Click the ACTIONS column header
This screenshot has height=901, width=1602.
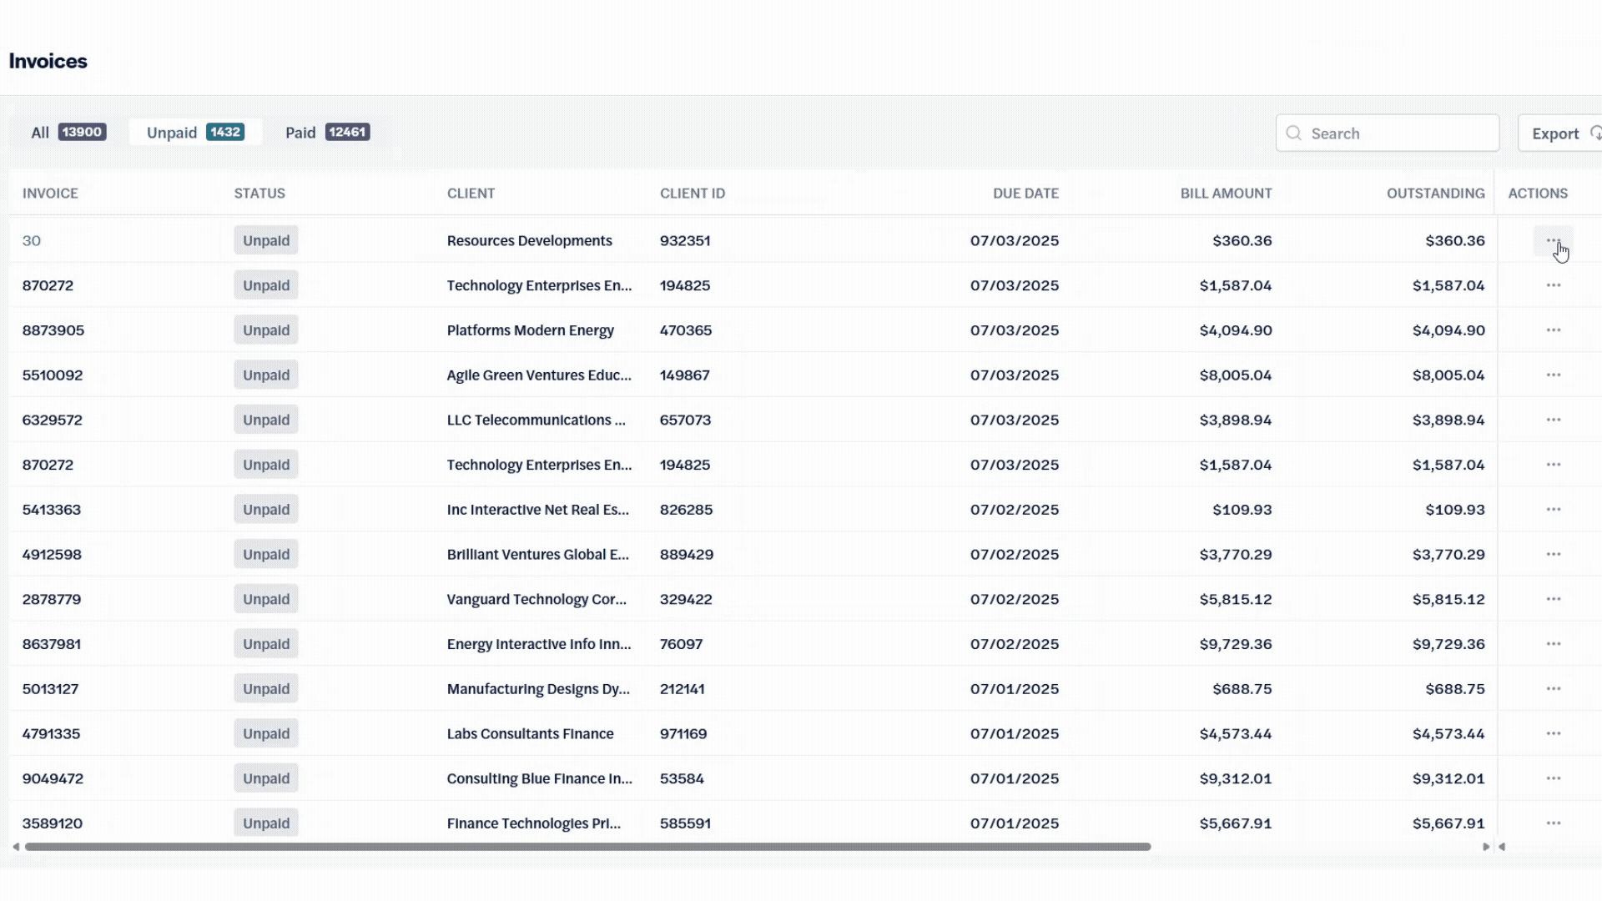(x=1538, y=194)
